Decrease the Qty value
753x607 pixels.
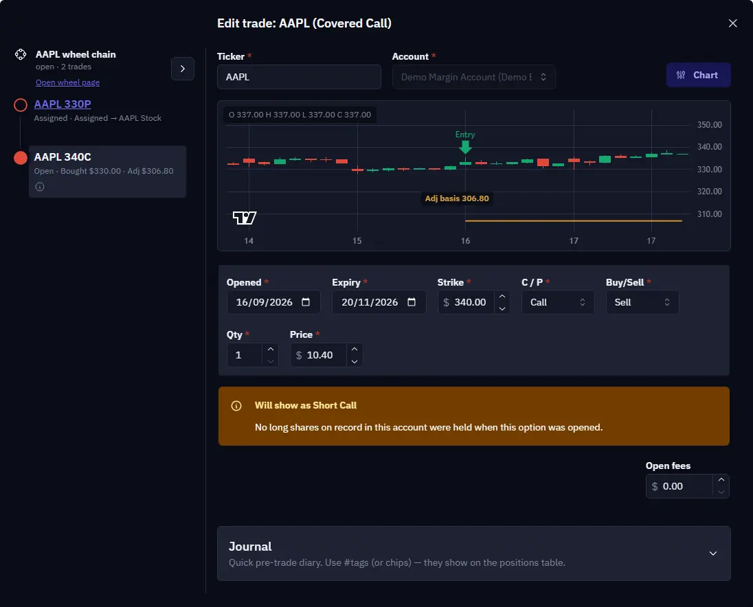point(271,361)
